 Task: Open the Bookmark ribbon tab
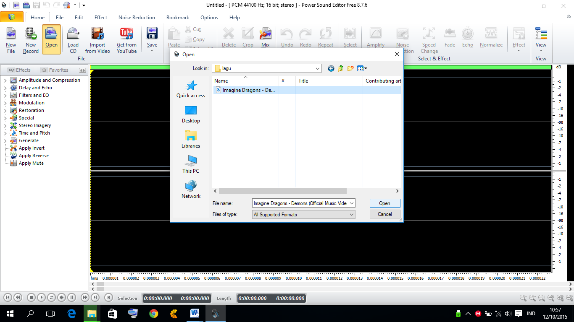(178, 18)
